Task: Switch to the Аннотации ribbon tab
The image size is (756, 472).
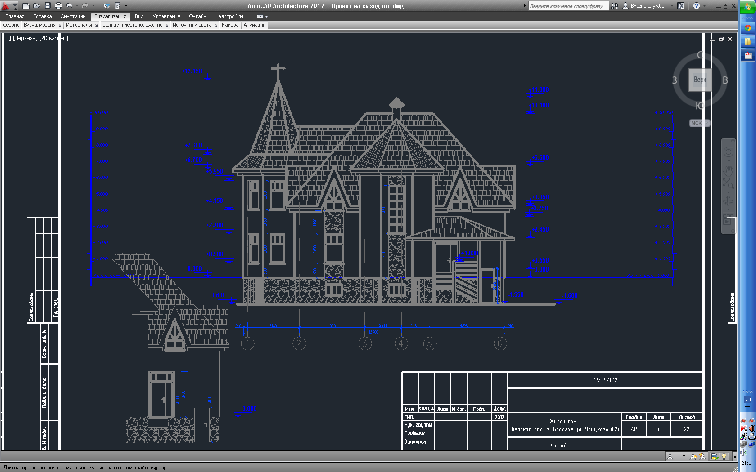Action: (x=73, y=16)
